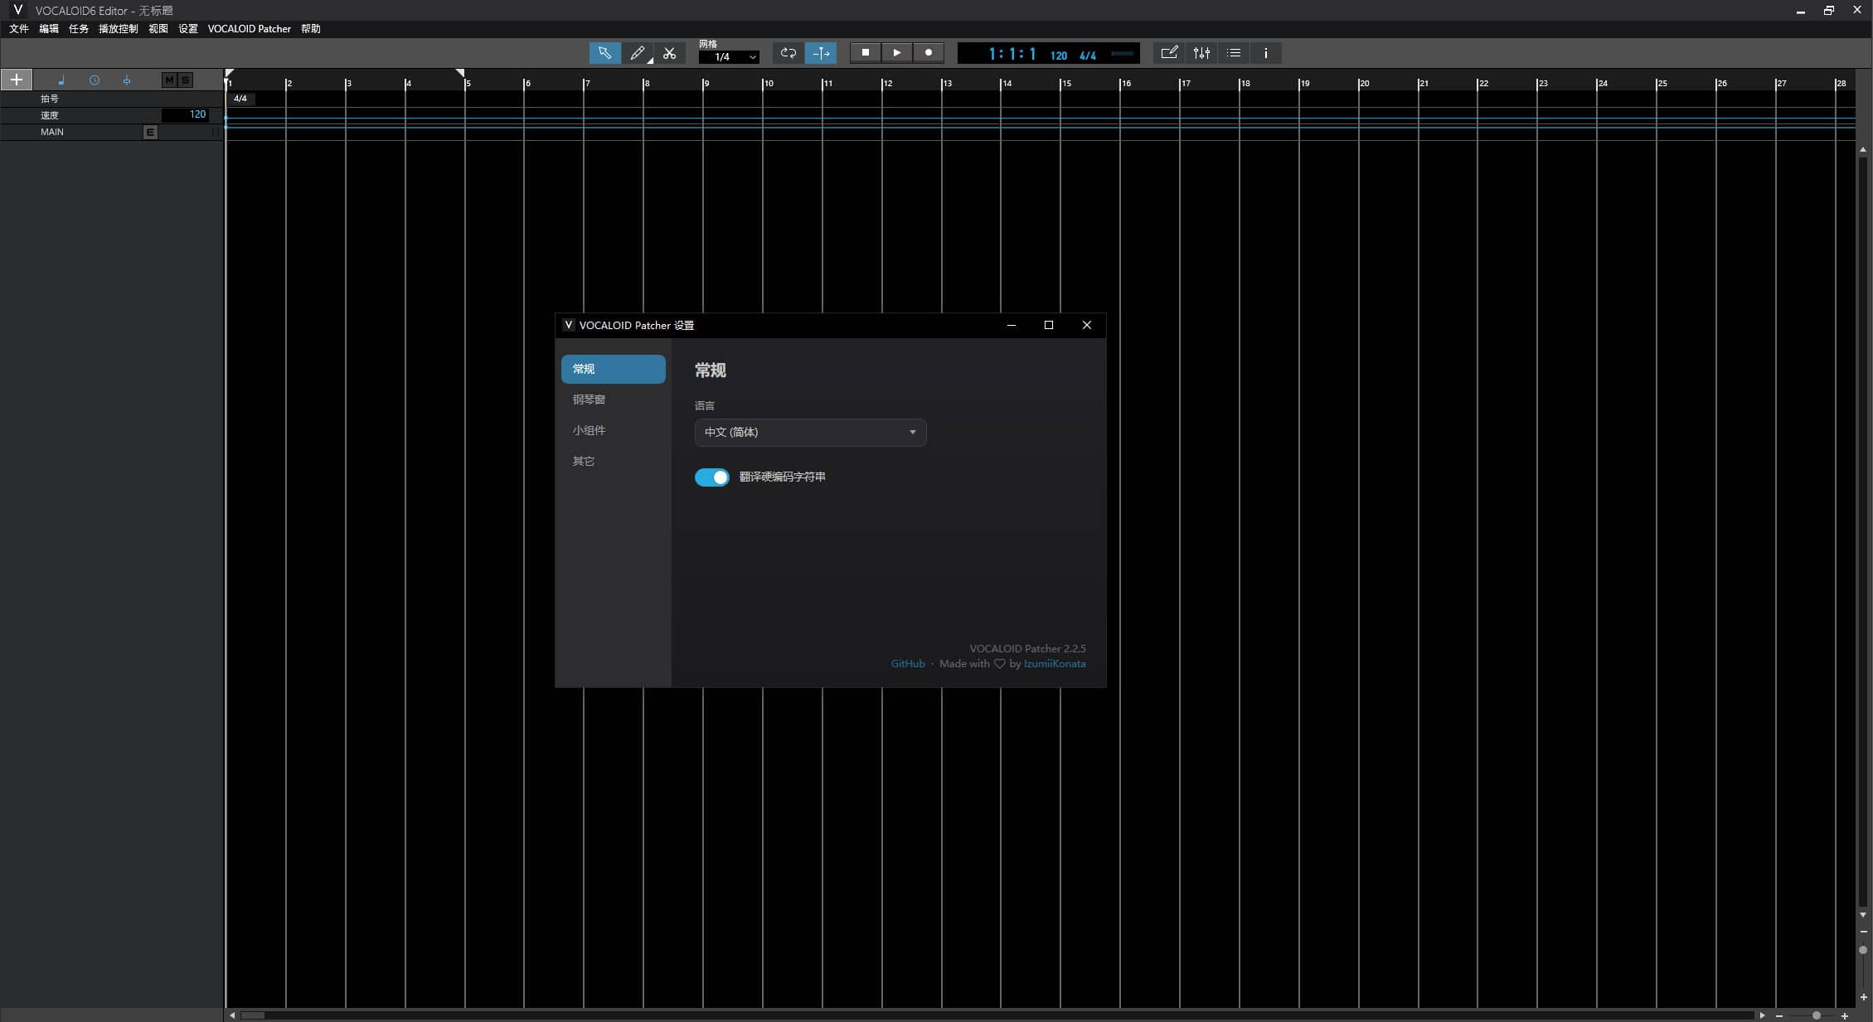Viewport: 1873px width, 1022px height.
Task: Click the tempo 120 in transport display
Action: [1059, 56]
